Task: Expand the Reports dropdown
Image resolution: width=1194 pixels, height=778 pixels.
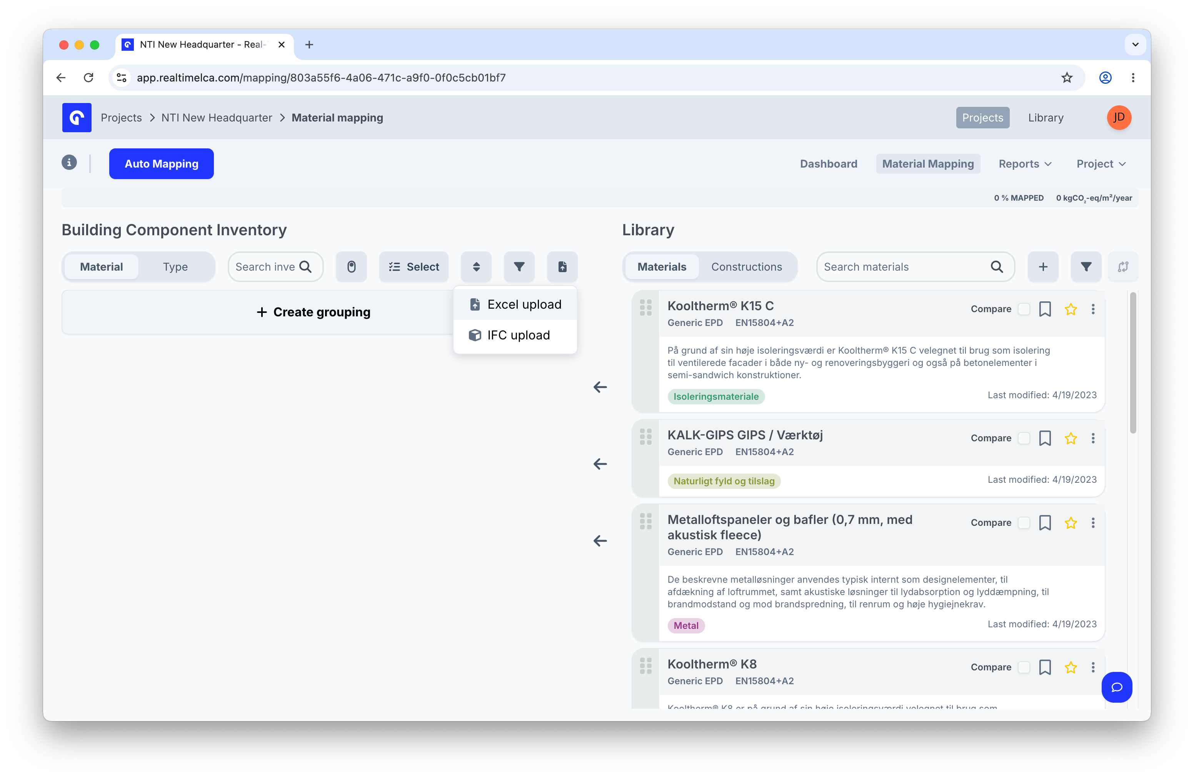Action: [x=1025, y=164]
